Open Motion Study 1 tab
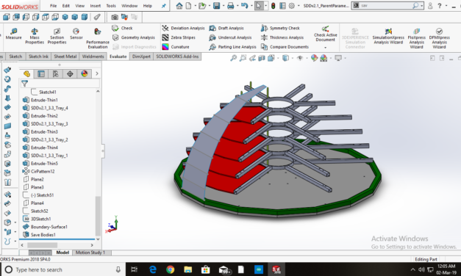Image resolution: width=461 pixels, height=276 pixels. tap(90, 253)
